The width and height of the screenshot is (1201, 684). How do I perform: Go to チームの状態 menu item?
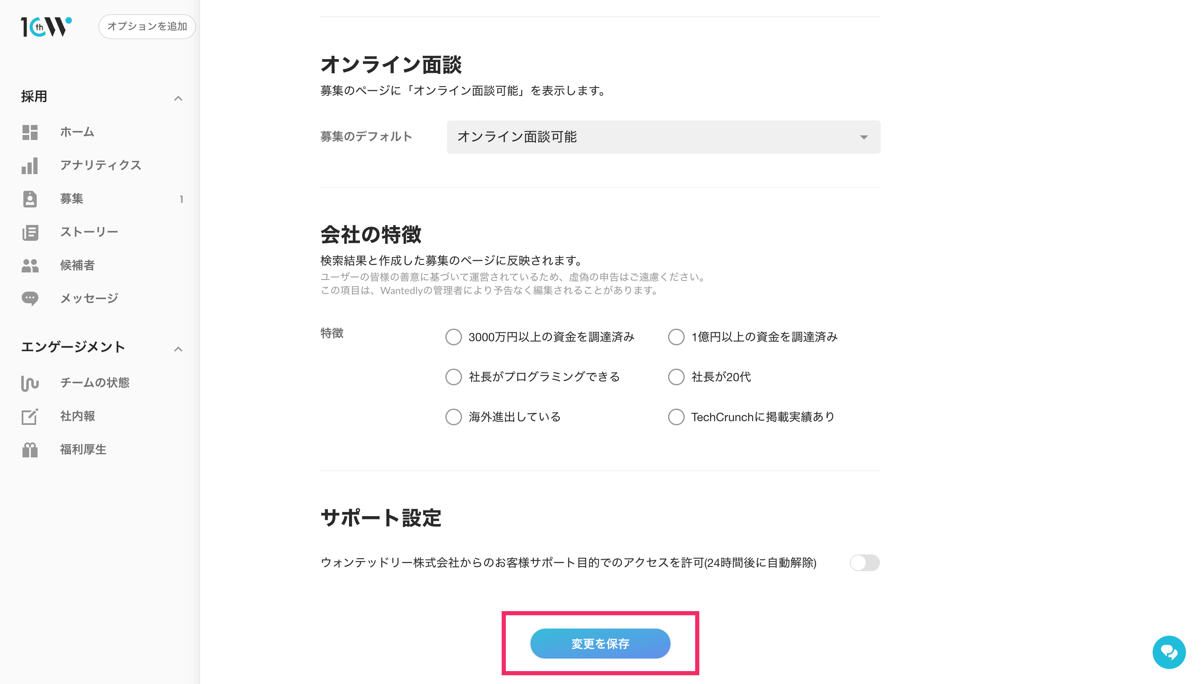(x=95, y=382)
